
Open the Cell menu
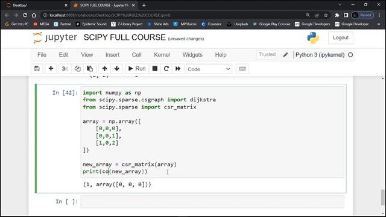coord(137,55)
